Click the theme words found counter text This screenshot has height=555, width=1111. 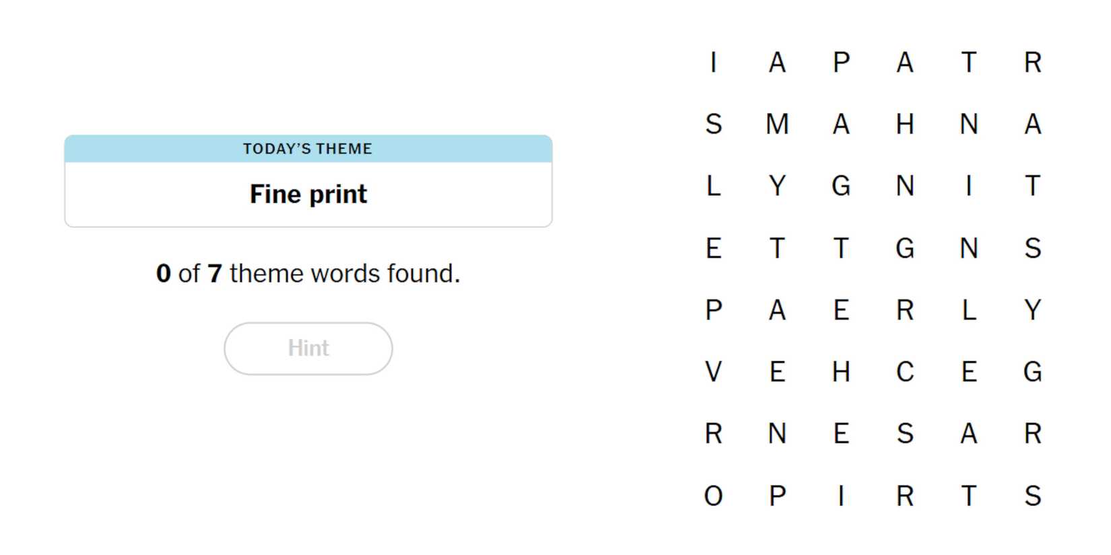pyautogui.click(x=308, y=273)
